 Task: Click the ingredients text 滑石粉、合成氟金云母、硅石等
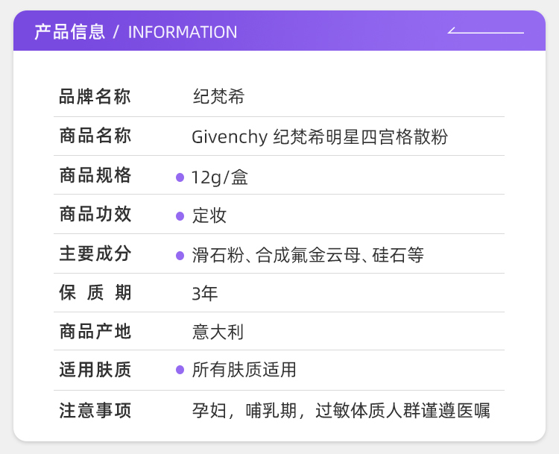308,256
